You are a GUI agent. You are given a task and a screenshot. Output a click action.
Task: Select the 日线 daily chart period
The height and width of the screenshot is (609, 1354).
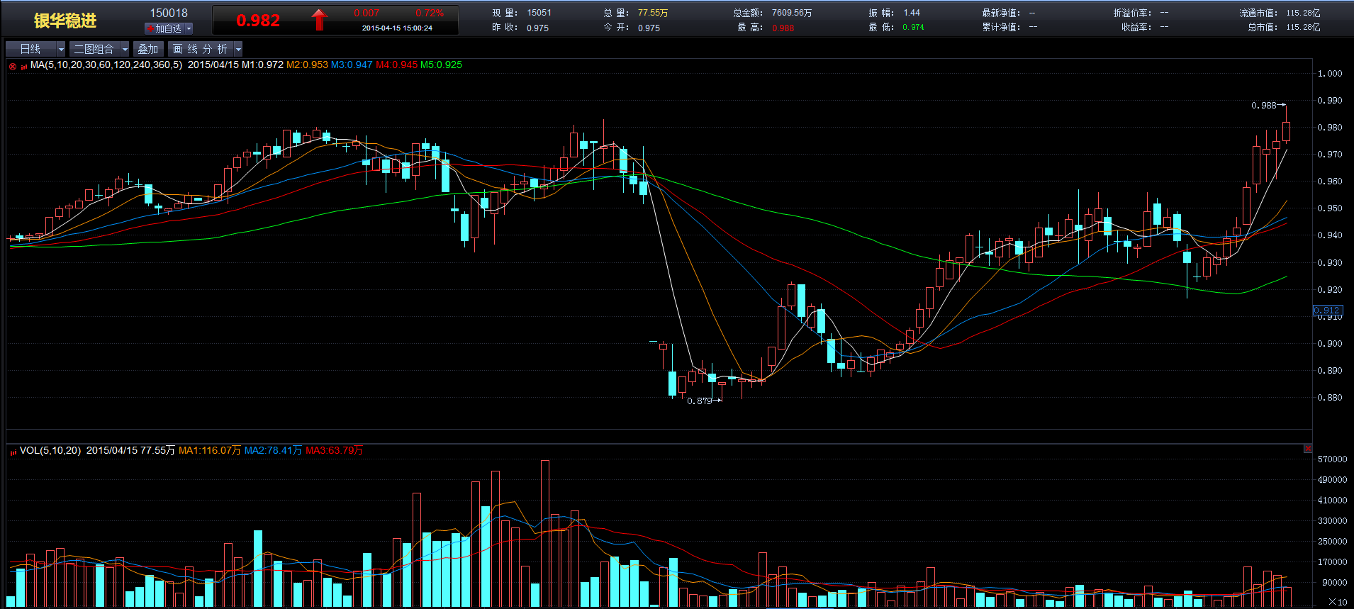pos(30,49)
